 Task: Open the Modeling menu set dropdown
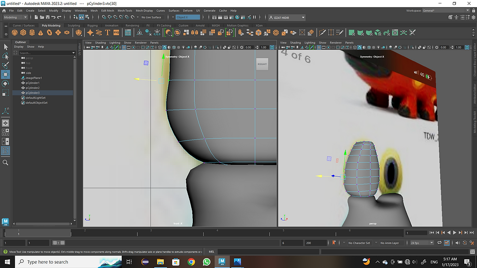tap(15, 18)
